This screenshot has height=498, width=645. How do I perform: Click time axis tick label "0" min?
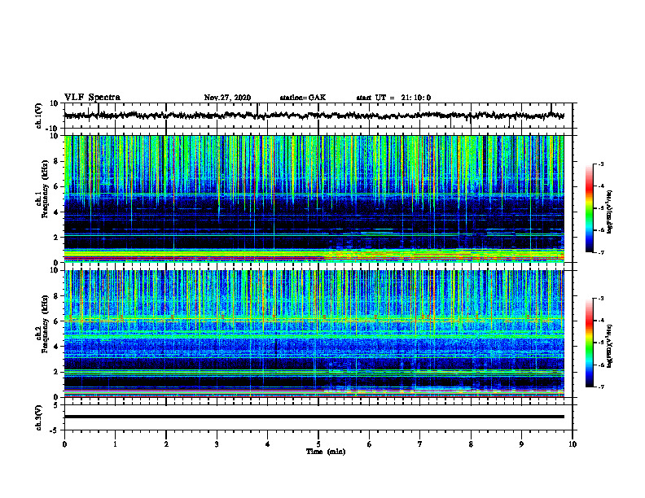[64, 444]
